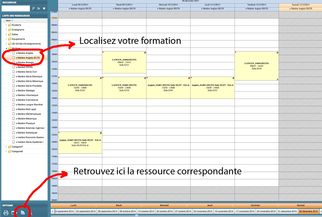
Task: Export to calendar with the calendar icon
Action: 13,213
